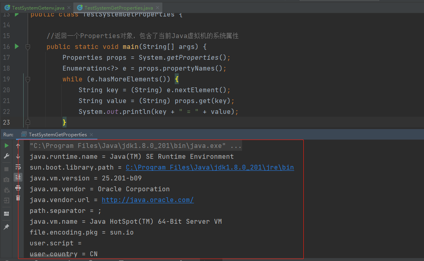Click the 'main' method name on line 16
This screenshot has width=424, height=261.
point(130,47)
